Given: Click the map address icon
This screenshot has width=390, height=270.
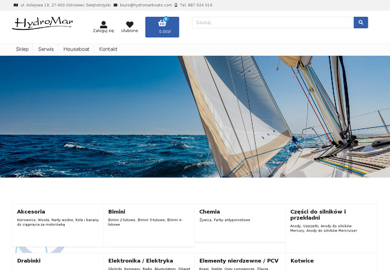Looking at the screenshot, I should tap(16, 5).
